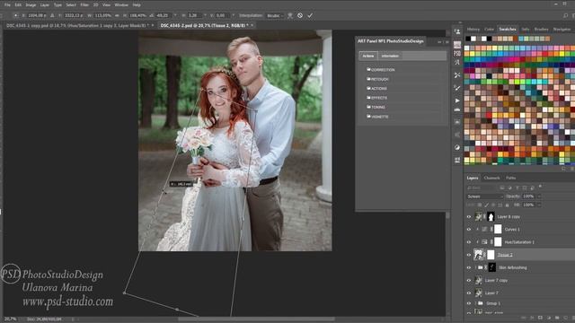The image size is (575, 323).
Task: Open the Interpolation Bicubic dropdown
Action: (275, 16)
